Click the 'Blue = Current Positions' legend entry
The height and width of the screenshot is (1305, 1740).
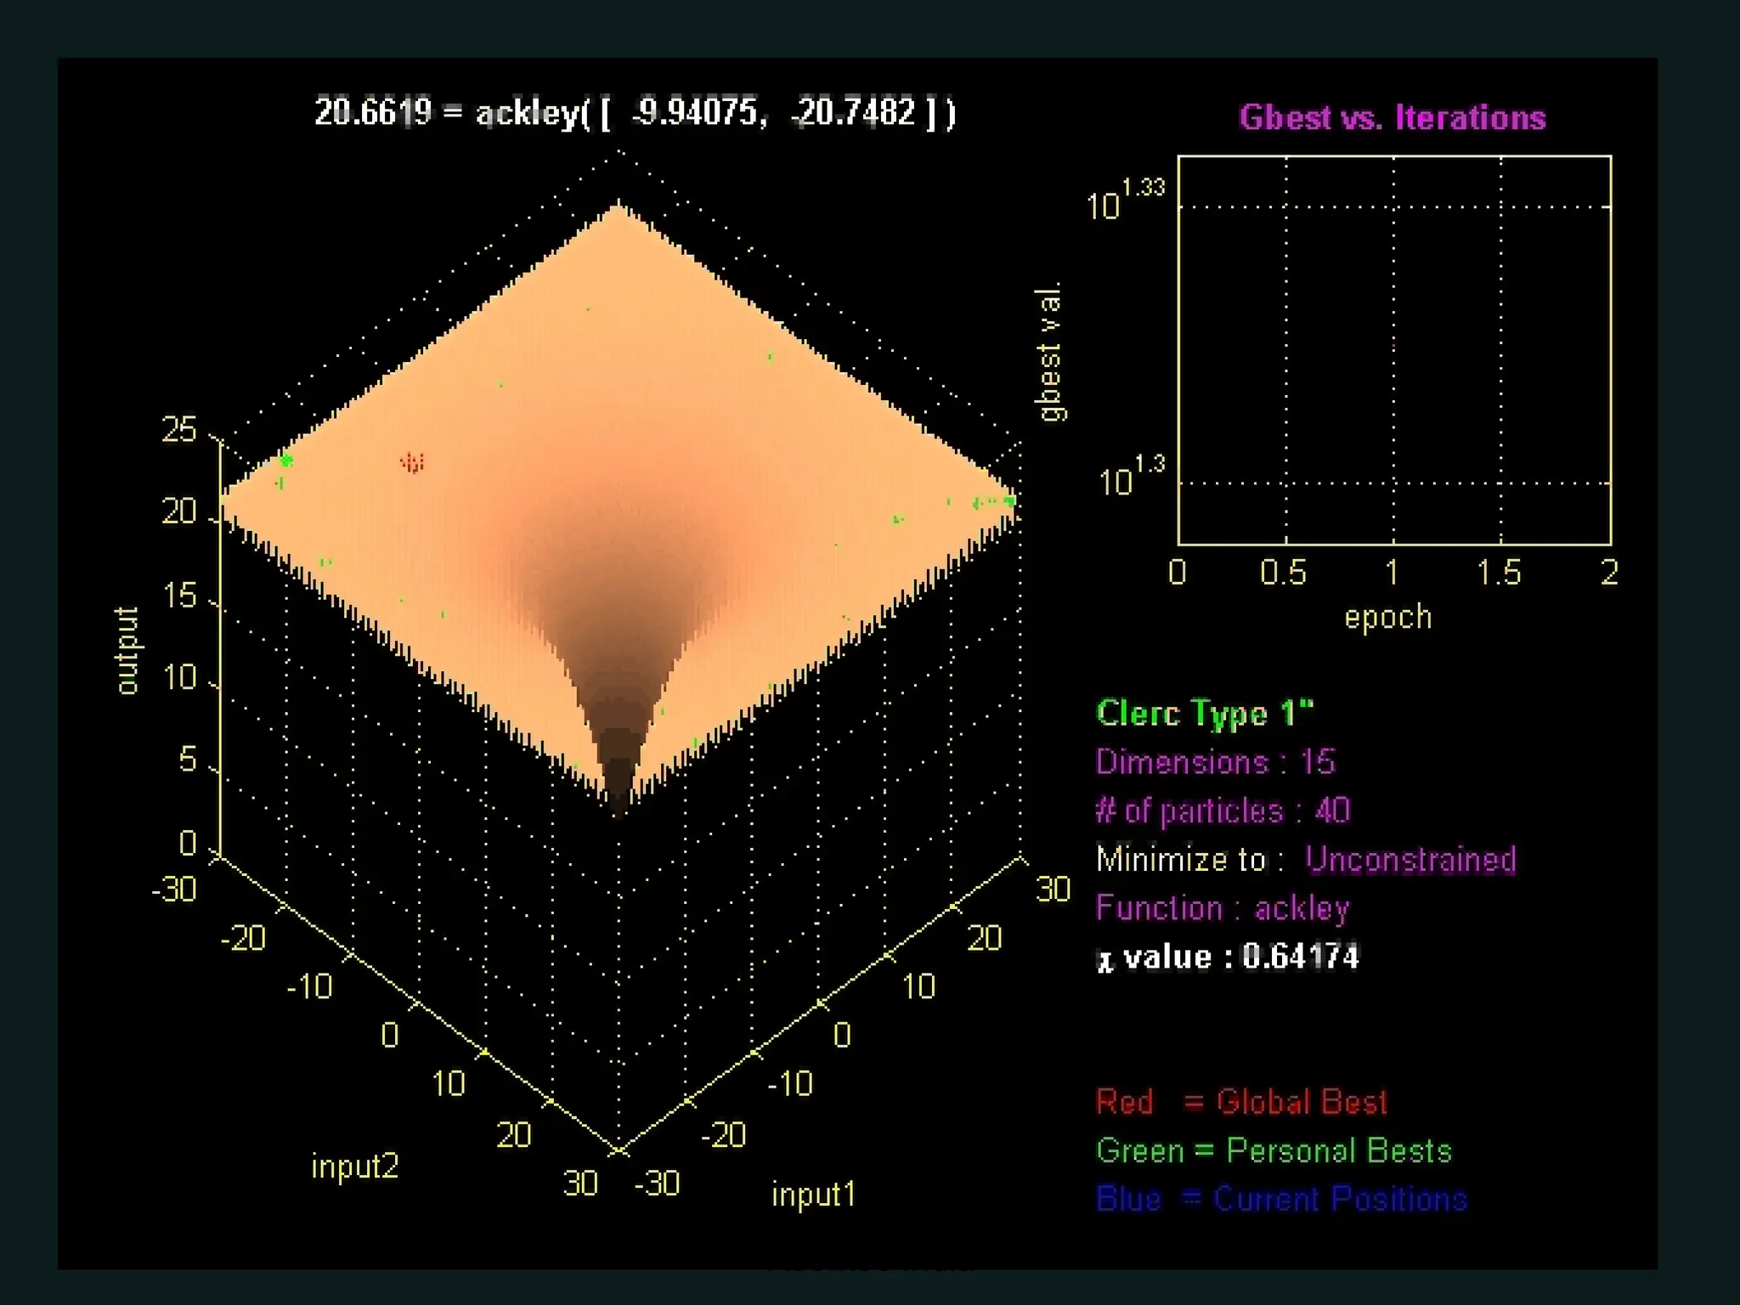click(x=1280, y=1199)
